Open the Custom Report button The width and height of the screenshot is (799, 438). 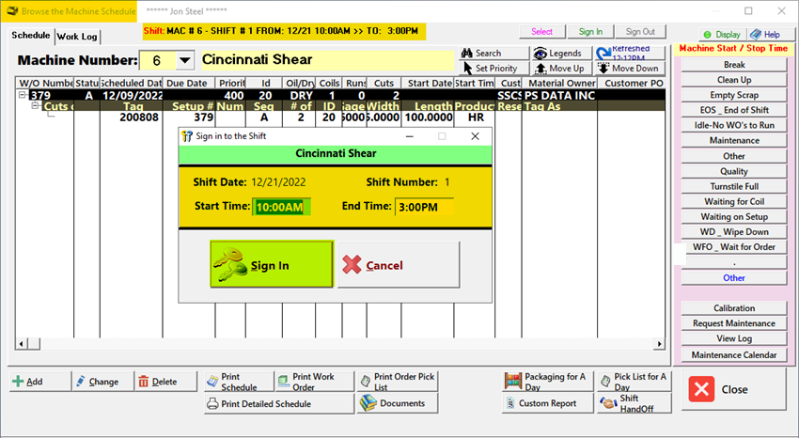point(548,403)
